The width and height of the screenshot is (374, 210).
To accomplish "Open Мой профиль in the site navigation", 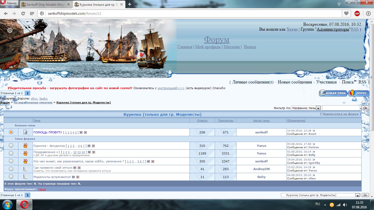I will click(208, 47).
